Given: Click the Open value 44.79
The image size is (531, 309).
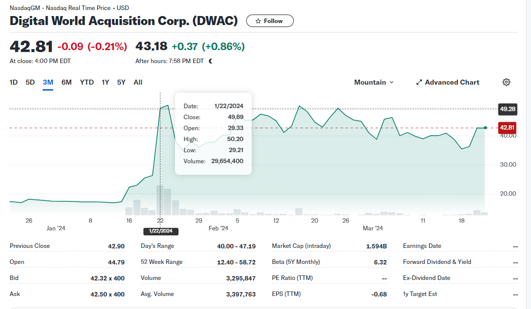Looking at the screenshot, I should tap(116, 262).
